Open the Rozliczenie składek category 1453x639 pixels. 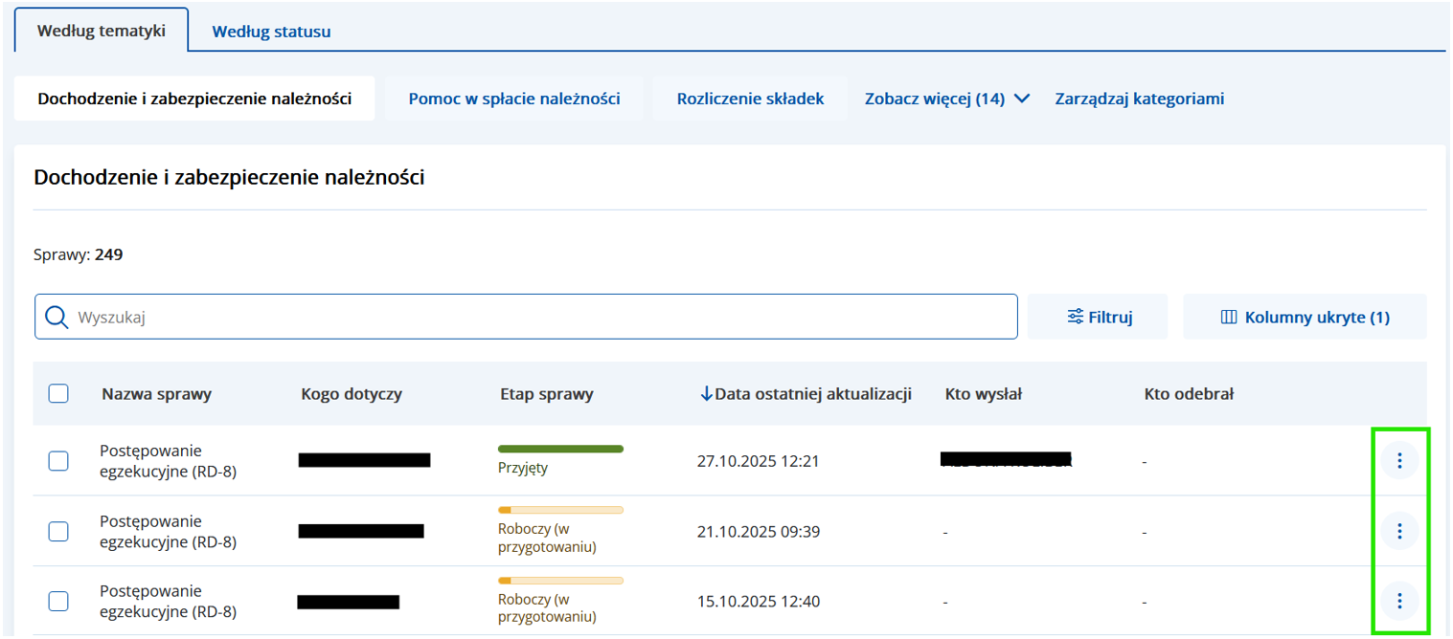point(750,99)
